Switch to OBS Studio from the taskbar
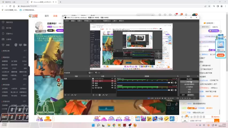Image resolution: width=228 pixels, height=128 pixels. [x=130, y=125]
